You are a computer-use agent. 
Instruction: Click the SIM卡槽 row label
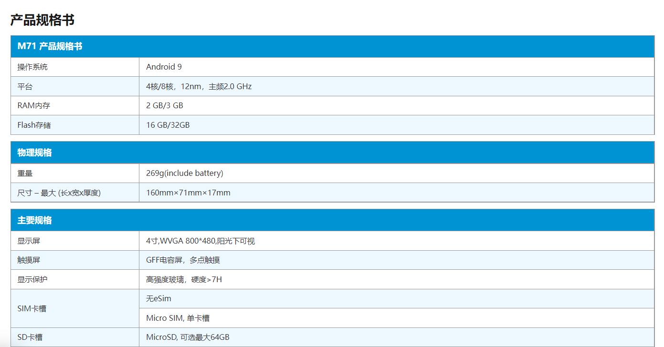point(32,308)
